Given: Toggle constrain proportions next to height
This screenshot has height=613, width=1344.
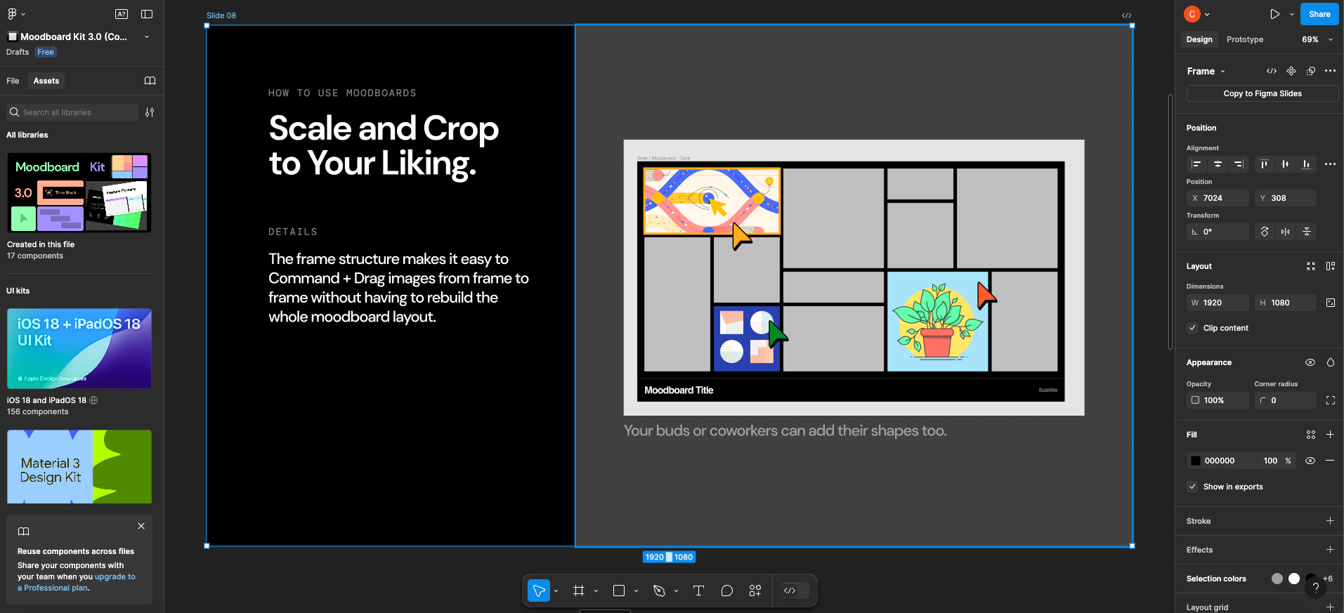Looking at the screenshot, I should point(1330,303).
